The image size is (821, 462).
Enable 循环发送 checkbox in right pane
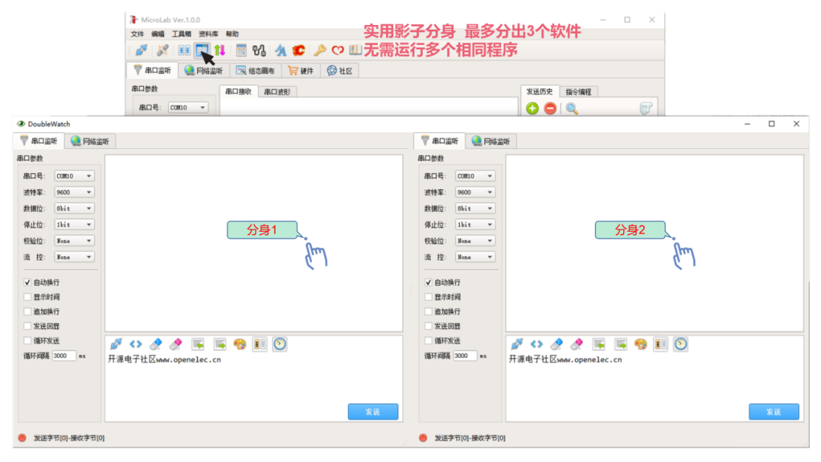428,340
